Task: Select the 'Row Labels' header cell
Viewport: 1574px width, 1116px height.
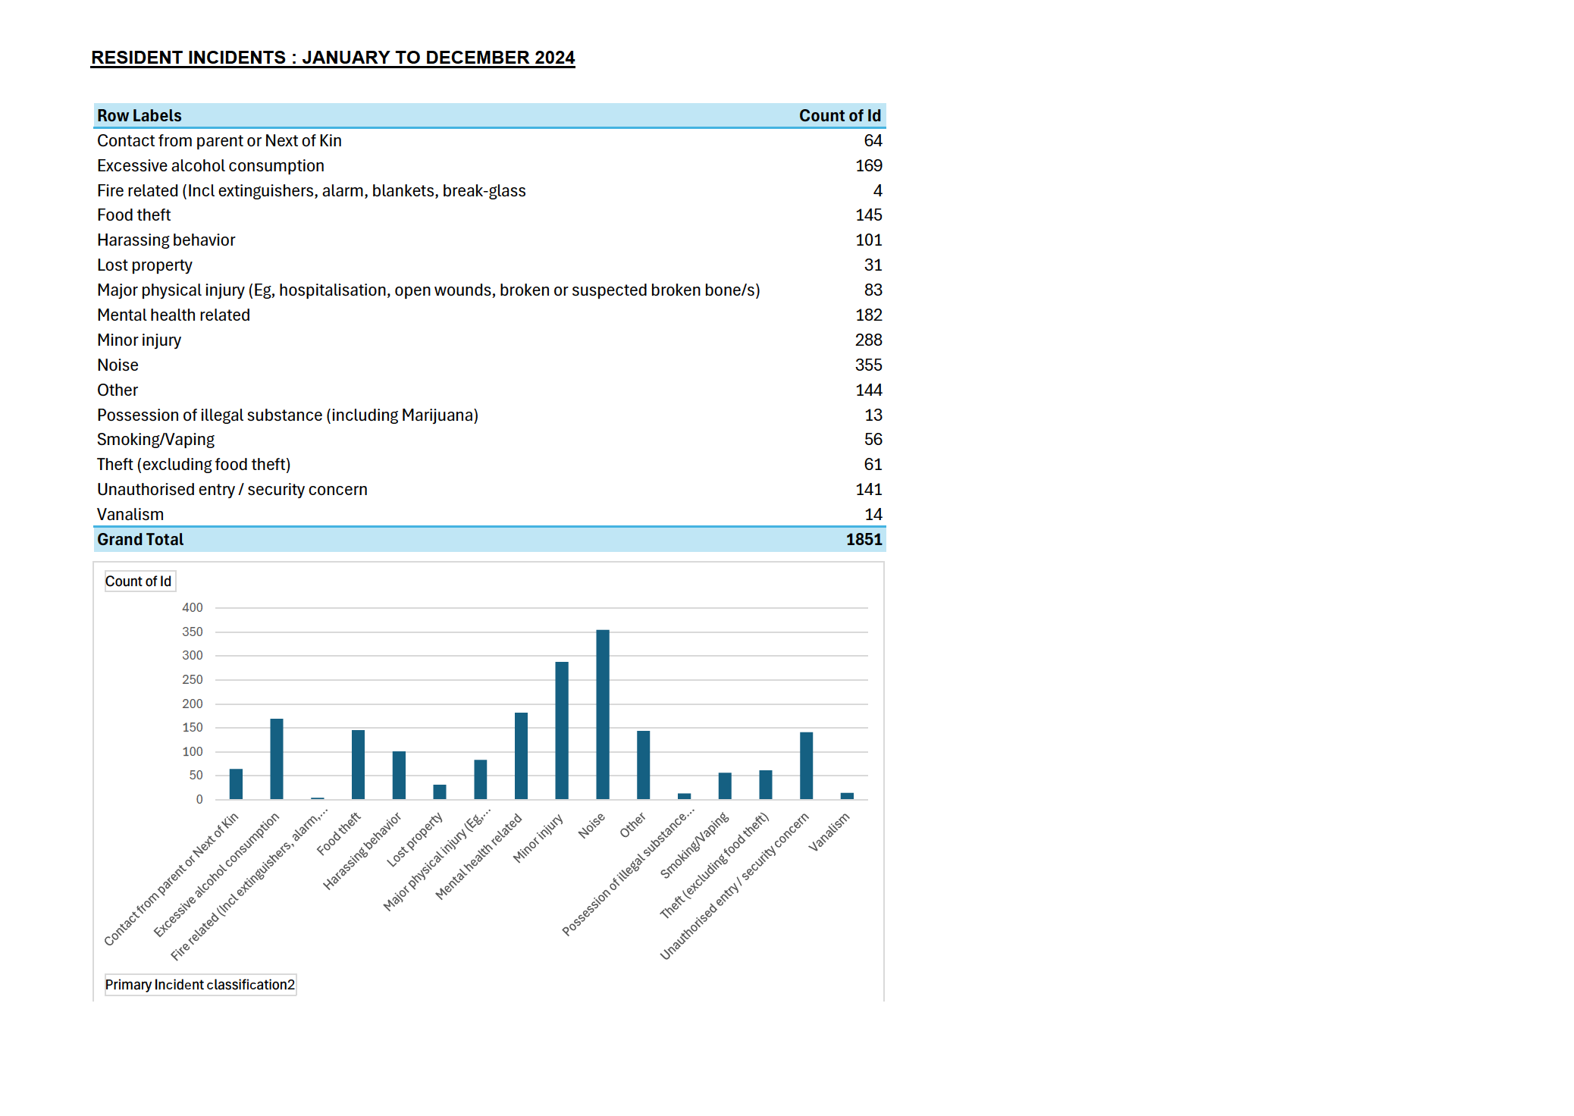Action: [x=140, y=116]
